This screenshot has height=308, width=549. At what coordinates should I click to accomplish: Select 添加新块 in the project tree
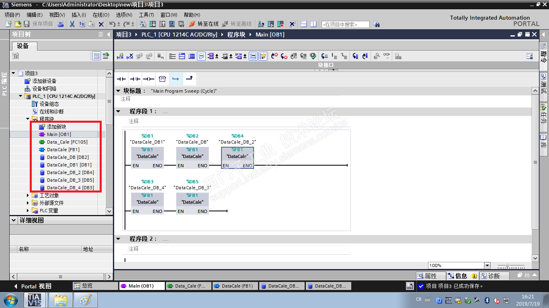coord(56,127)
